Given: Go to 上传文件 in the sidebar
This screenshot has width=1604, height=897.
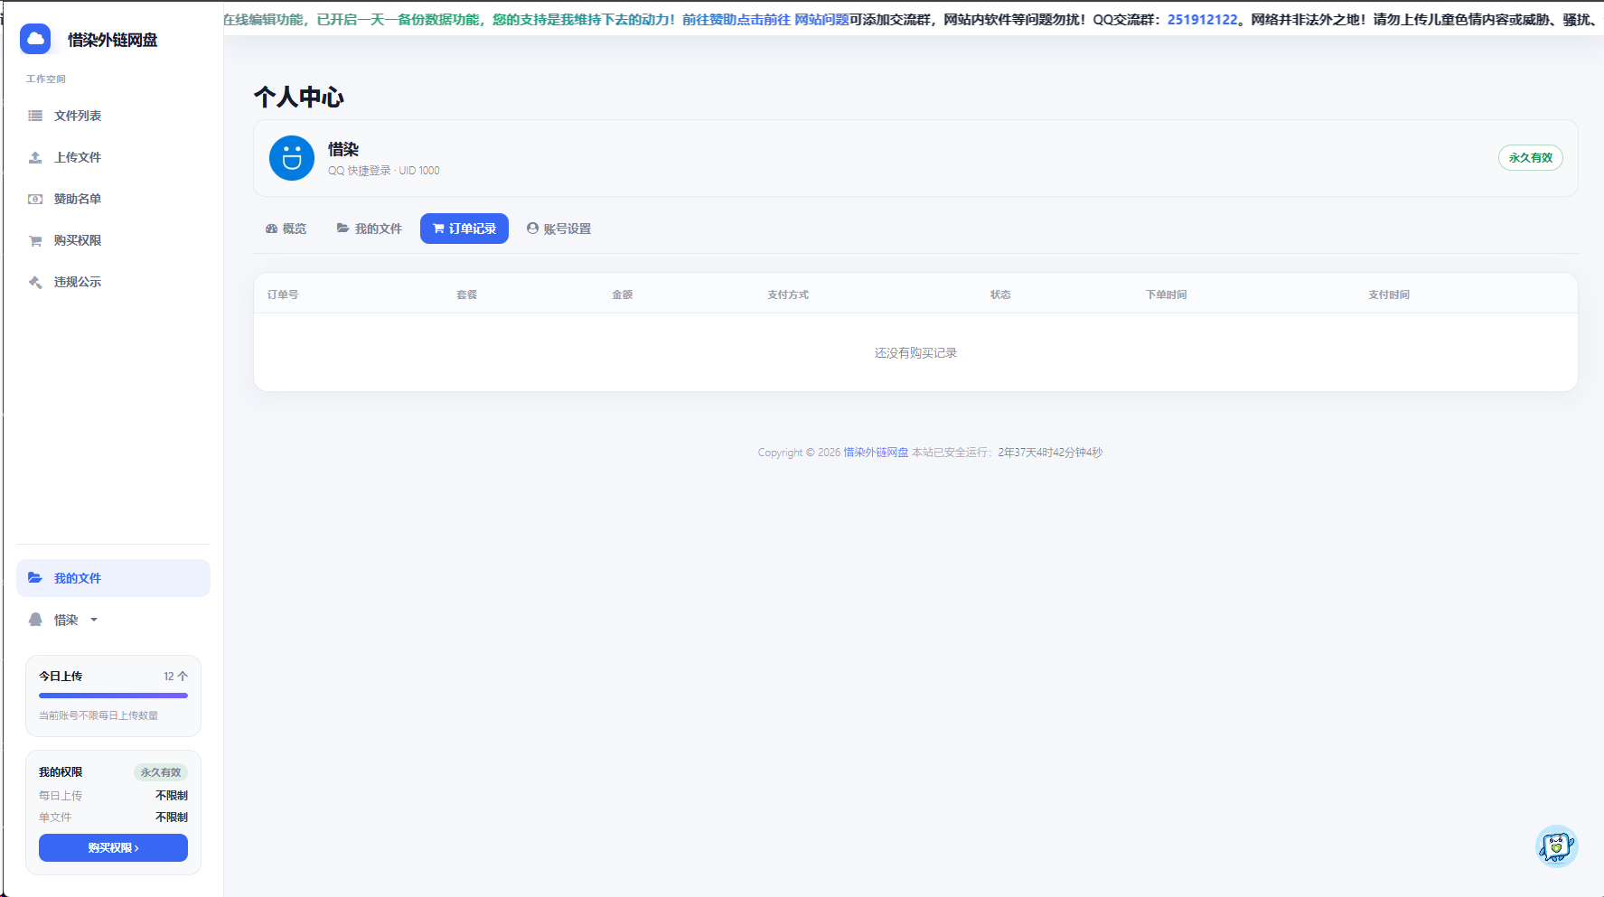Looking at the screenshot, I should (x=113, y=157).
